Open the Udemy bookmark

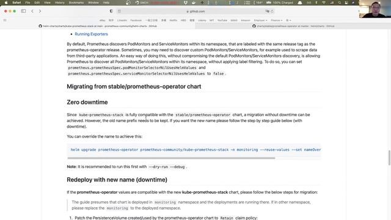click(x=202, y=20)
